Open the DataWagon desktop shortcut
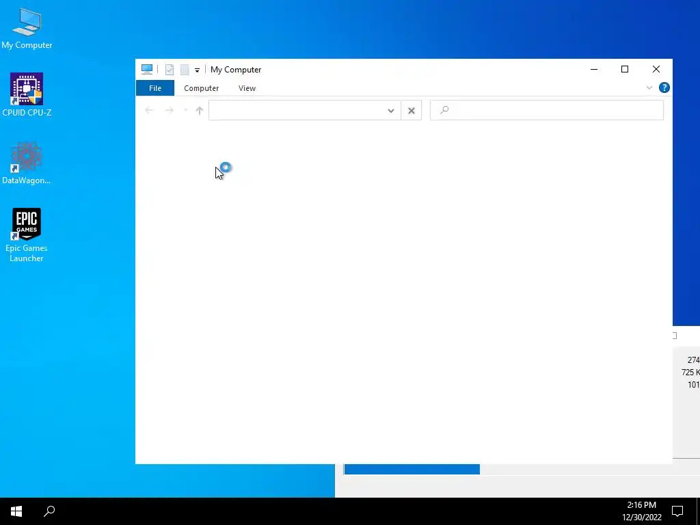This screenshot has height=525, width=700. [x=27, y=163]
